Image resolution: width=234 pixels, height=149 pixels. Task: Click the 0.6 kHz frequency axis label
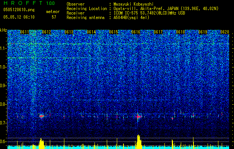(x=3, y=142)
